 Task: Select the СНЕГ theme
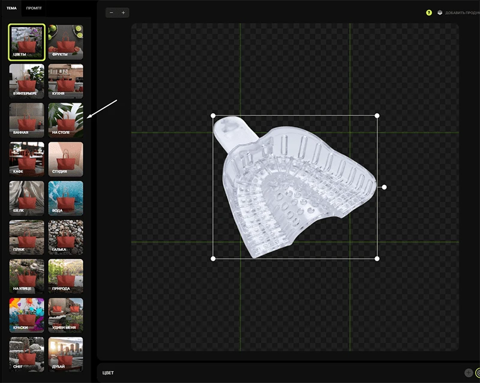click(26, 354)
